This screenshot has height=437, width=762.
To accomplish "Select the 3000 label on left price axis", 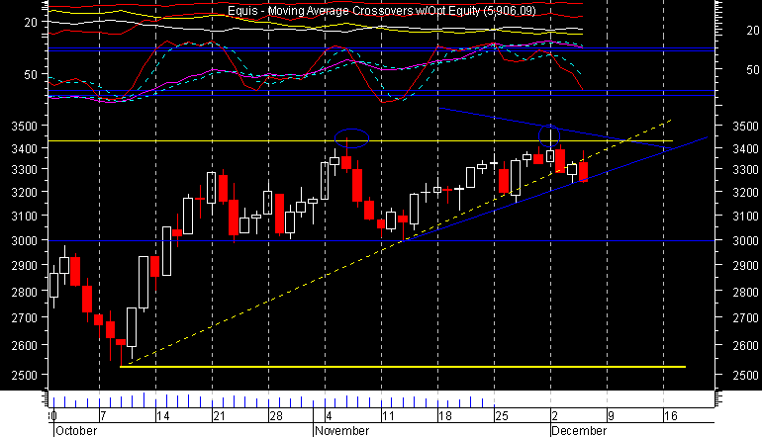I will point(25,241).
